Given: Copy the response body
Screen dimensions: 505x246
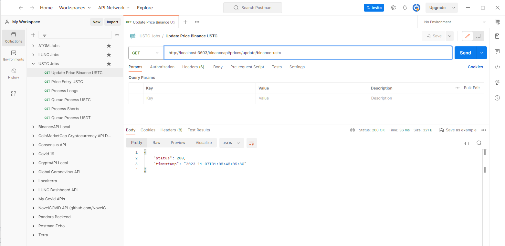Looking at the screenshot, I should pyautogui.click(x=466, y=143).
